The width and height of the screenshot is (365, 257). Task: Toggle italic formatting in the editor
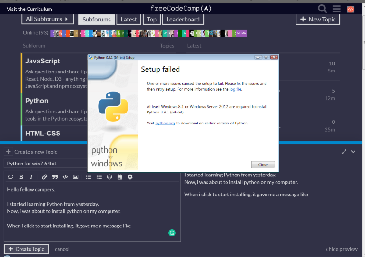click(31, 177)
